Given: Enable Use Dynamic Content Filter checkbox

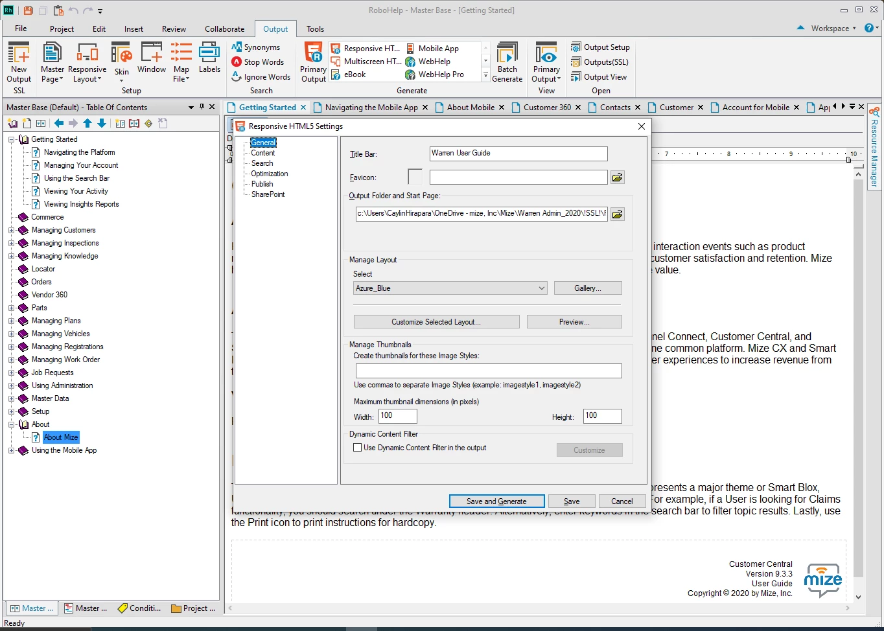Looking at the screenshot, I should pyautogui.click(x=357, y=448).
